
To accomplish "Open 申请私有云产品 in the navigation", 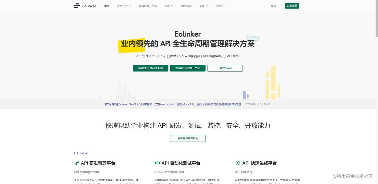I will tap(148, 6).
